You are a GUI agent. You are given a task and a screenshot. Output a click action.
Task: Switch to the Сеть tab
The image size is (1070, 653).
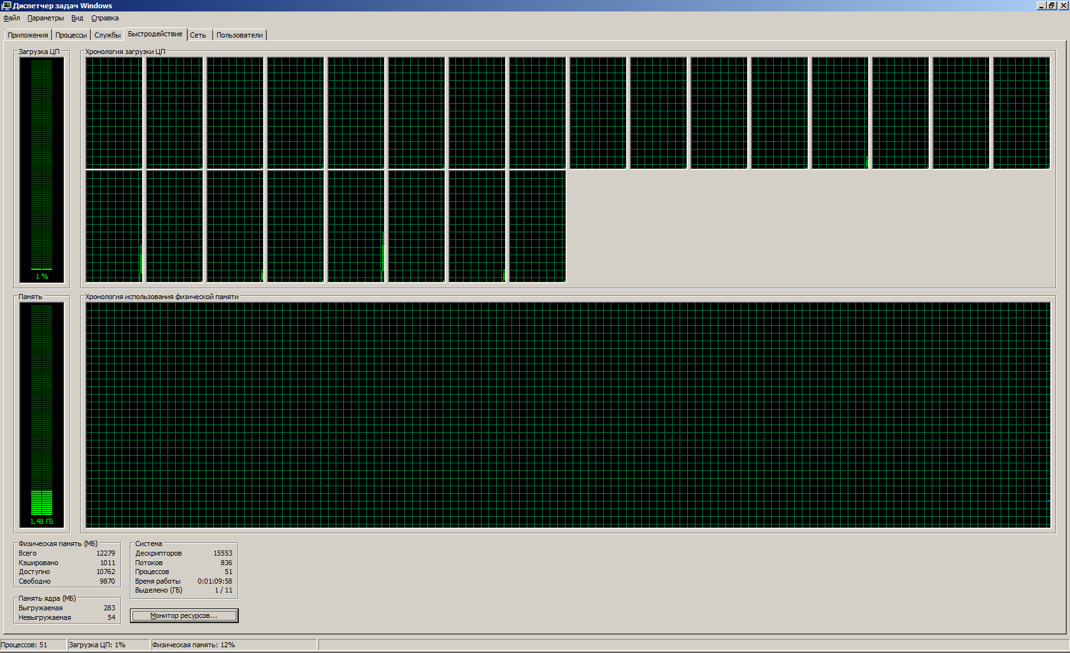click(197, 35)
